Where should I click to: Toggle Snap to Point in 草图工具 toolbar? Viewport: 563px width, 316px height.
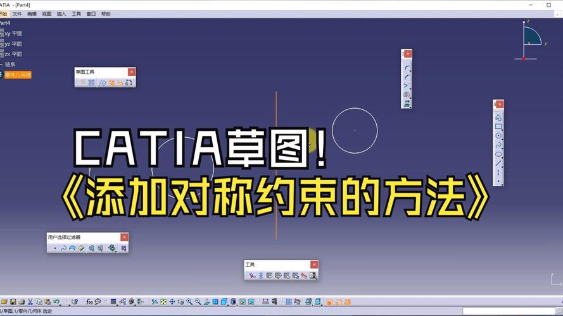[92, 83]
